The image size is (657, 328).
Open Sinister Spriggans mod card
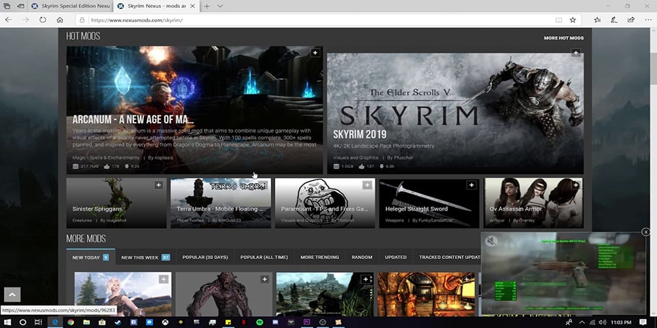click(116, 203)
